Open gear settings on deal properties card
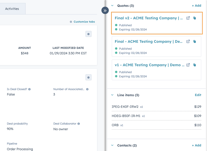 coord(88,77)
